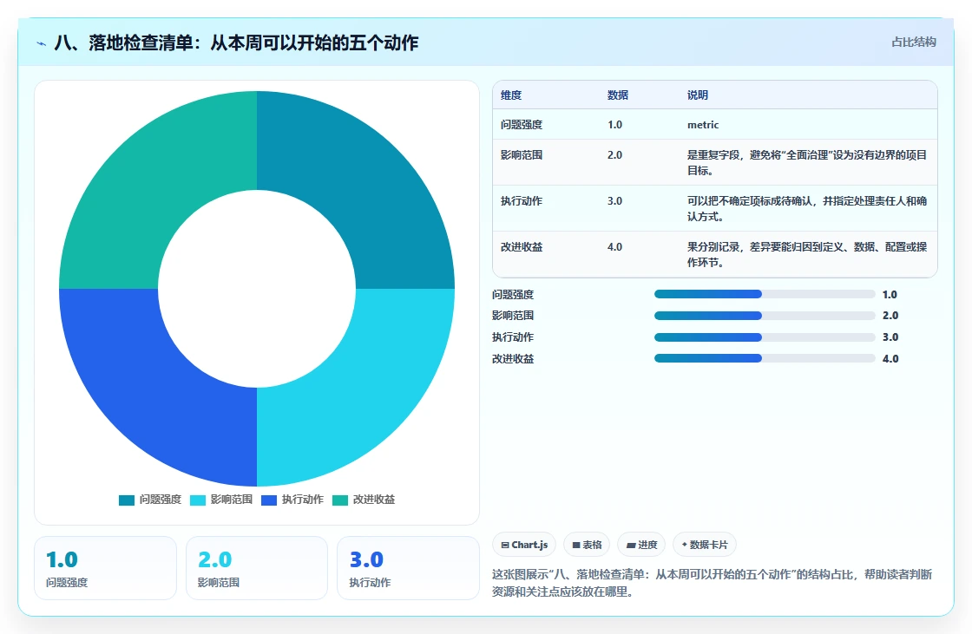Click the 问题强度 progress bar
Image resolution: width=972 pixels, height=634 pixels.
(765, 294)
